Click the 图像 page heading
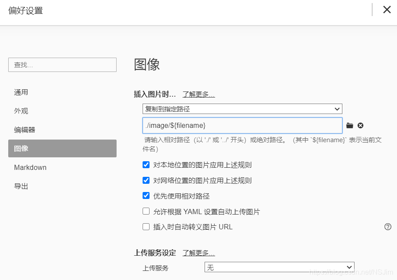 147,64
